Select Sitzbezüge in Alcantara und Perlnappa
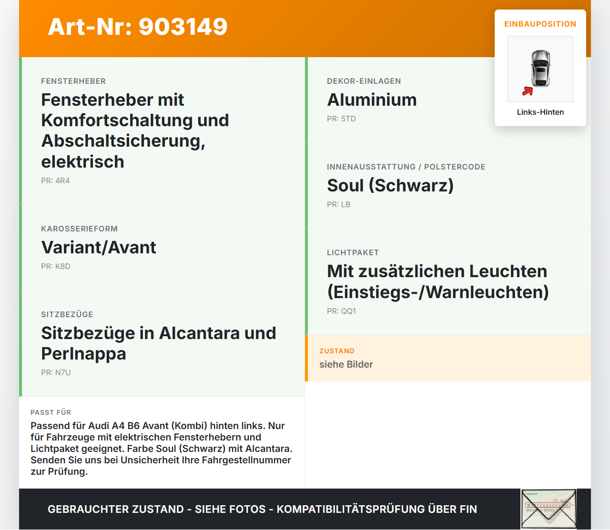Screen dimensions: 610x530 (159, 343)
